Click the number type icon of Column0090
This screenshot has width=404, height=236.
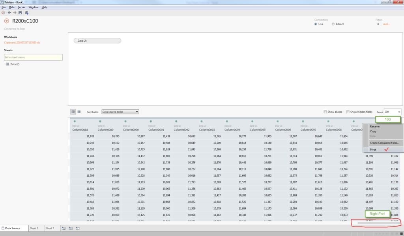tap(125, 121)
